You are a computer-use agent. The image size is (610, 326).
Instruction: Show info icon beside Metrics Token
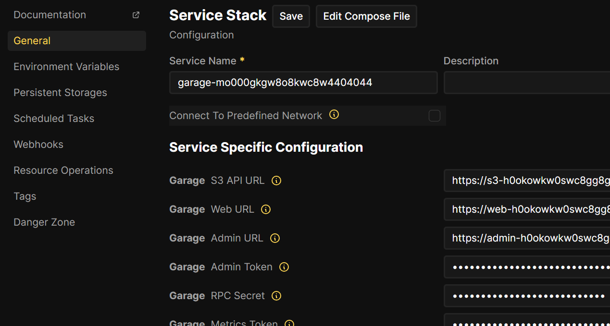[x=289, y=324]
